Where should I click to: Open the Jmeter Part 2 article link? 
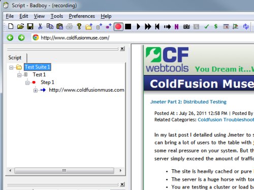coord(188,102)
